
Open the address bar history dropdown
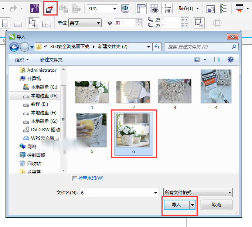coord(149,47)
